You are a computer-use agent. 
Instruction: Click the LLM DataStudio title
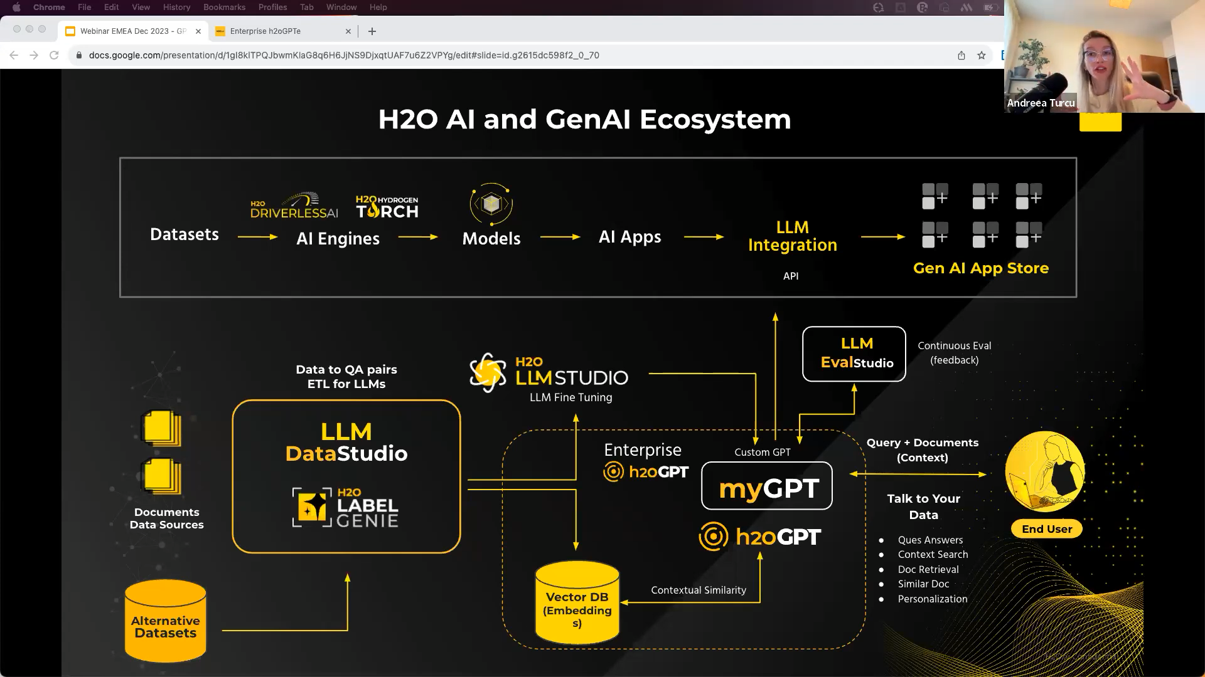(x=346, y=442)
